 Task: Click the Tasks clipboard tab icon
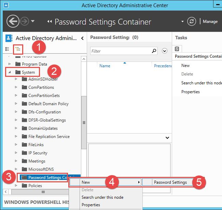[177, 49]
